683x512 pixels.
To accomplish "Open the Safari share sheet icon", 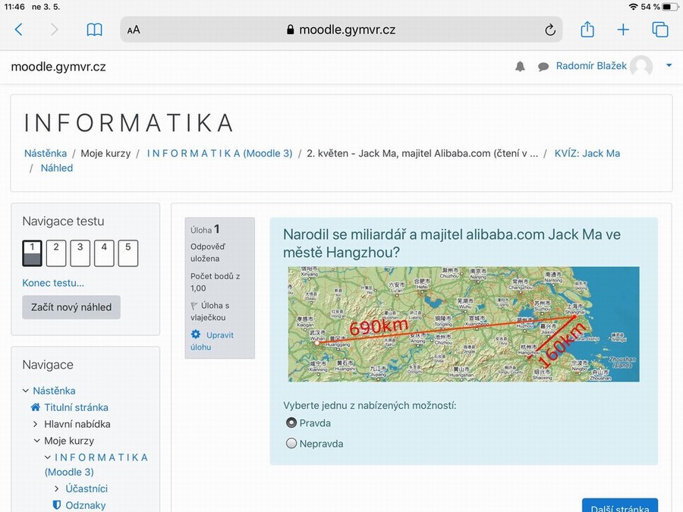I will [x=587, y=29].
